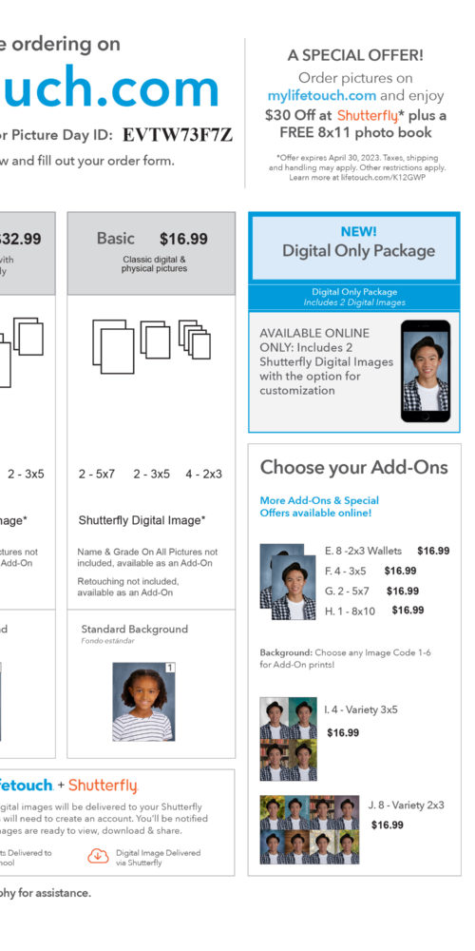Click the Choose your Add-Ons heading
This screenshot has height=951, width=475.
(x=353, y=468)
